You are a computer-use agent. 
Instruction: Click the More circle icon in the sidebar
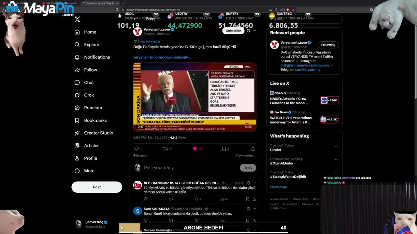tap(77, 171)
